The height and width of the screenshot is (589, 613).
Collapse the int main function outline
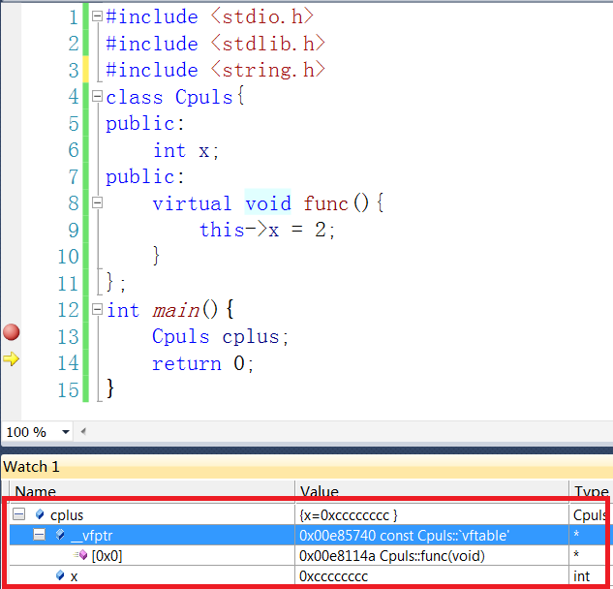96,310
